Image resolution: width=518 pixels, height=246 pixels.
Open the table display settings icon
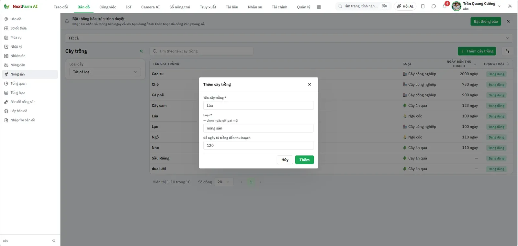(507, 51)
